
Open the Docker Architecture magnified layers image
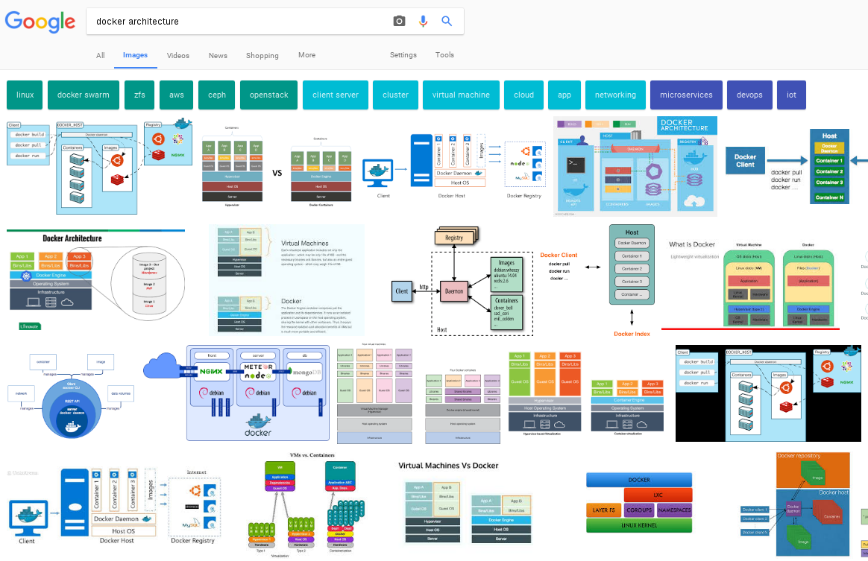click(95, 280)
